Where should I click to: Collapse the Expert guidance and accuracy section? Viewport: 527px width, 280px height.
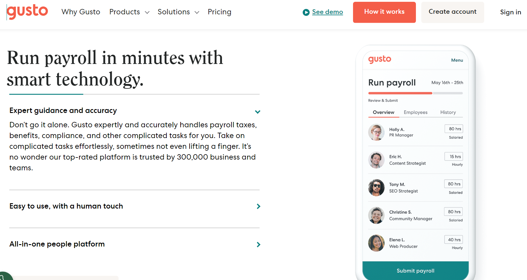[258, 112]
